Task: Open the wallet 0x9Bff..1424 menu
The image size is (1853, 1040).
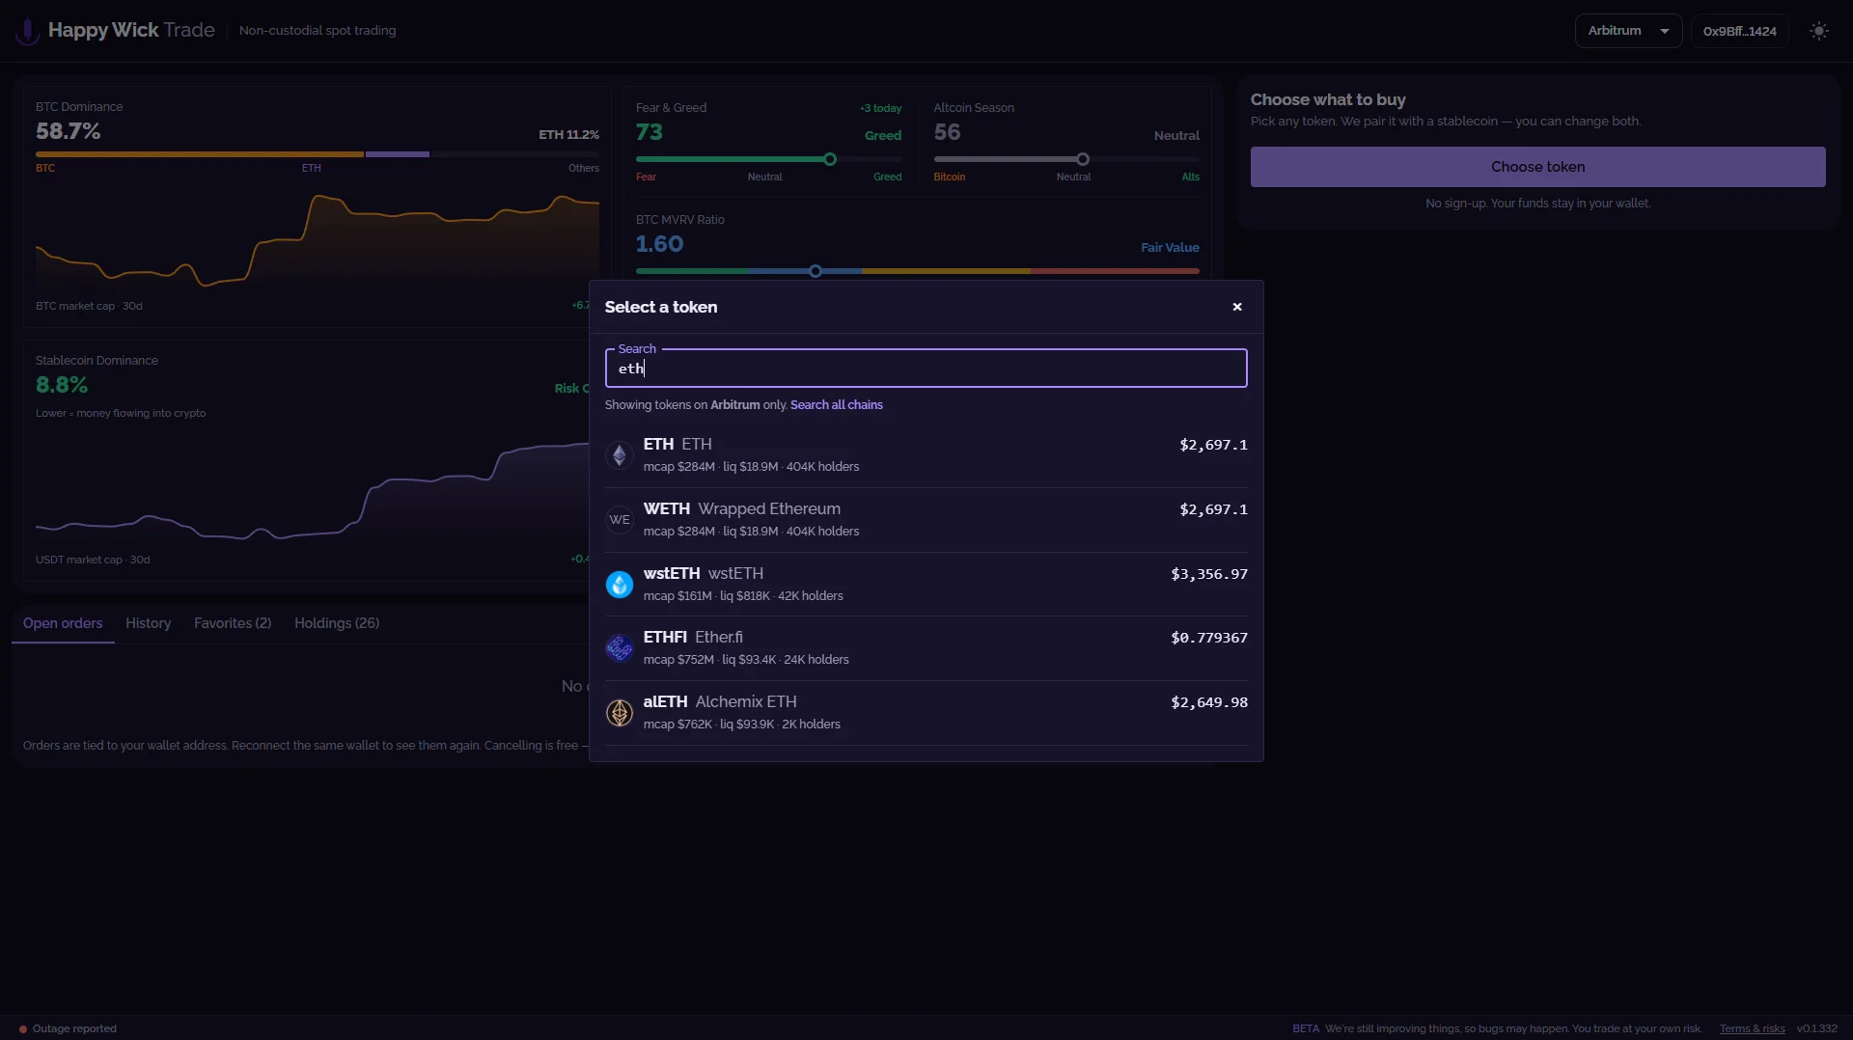Action: tap(1739, 31)
